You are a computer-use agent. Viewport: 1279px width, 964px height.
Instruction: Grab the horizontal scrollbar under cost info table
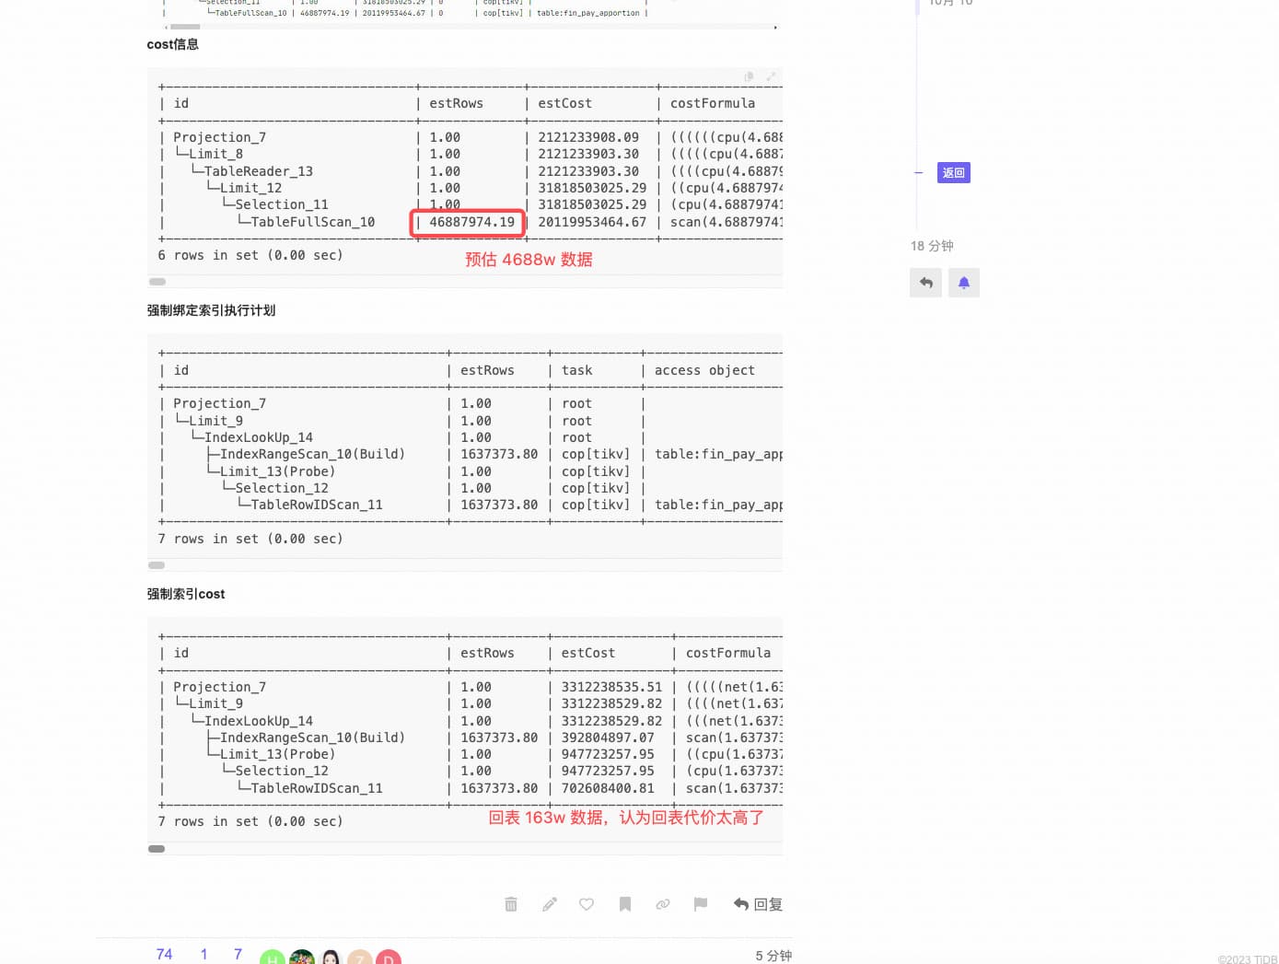click(157, 282)
